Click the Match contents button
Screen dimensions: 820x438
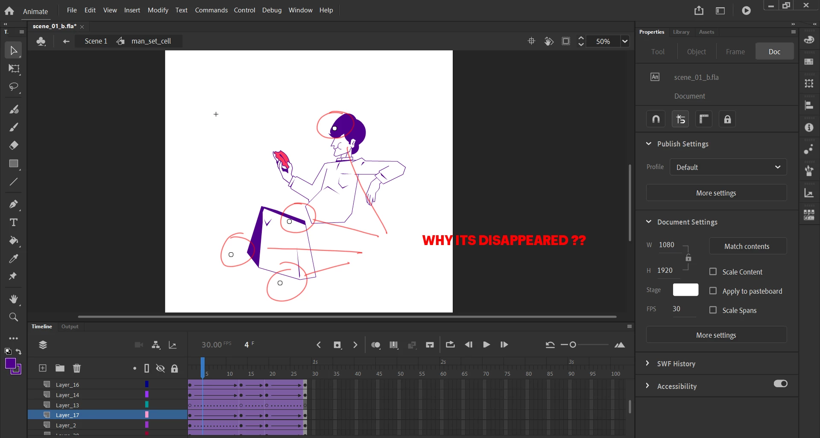(747, 246)
